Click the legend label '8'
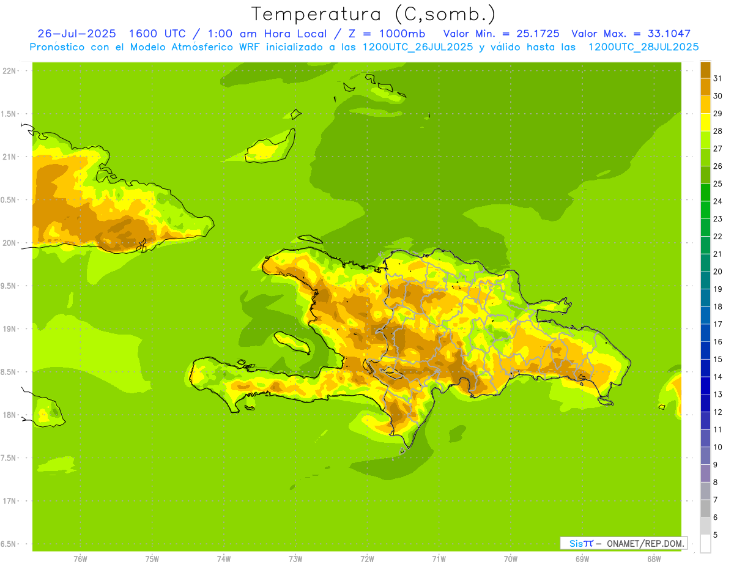Screen dimensions: 734x567 [716, 482]
